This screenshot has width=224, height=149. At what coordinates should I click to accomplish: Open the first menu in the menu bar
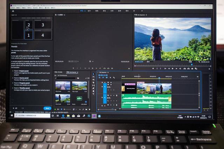tap(13, 8)
